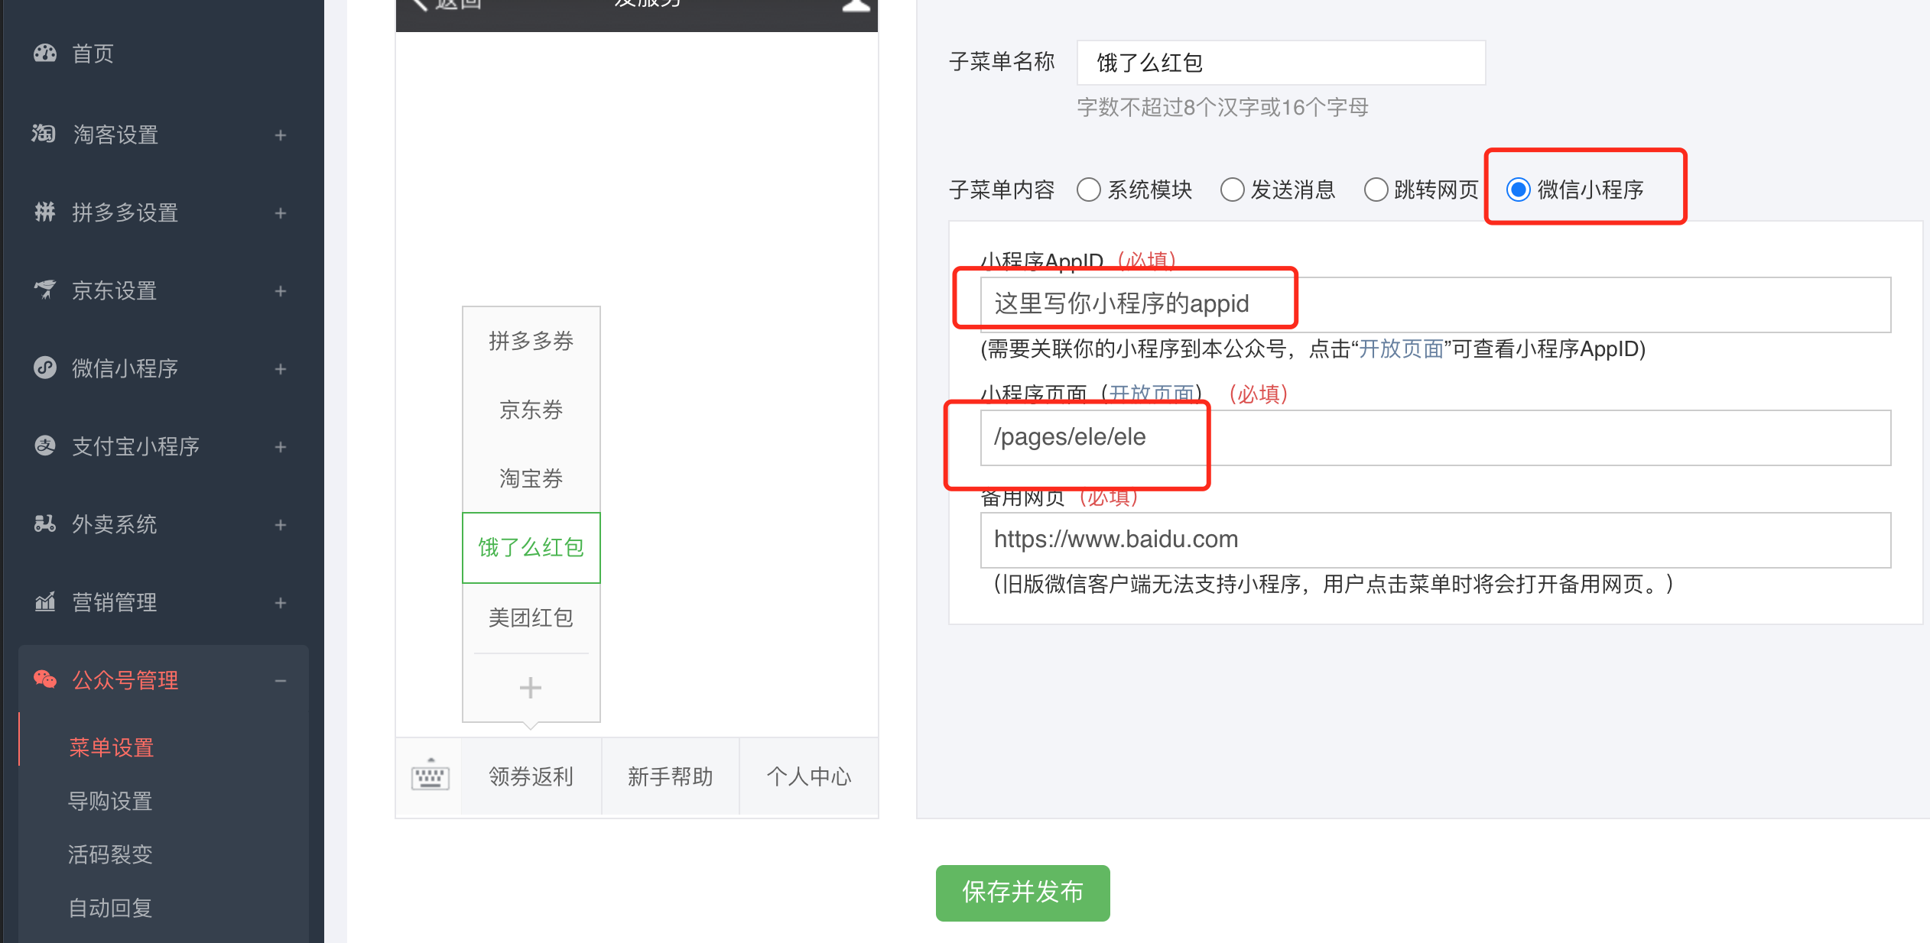This screenshot has width=1930, height=943.
Task: Click the keyboard icon in phone preview
Action: (431, 776)
